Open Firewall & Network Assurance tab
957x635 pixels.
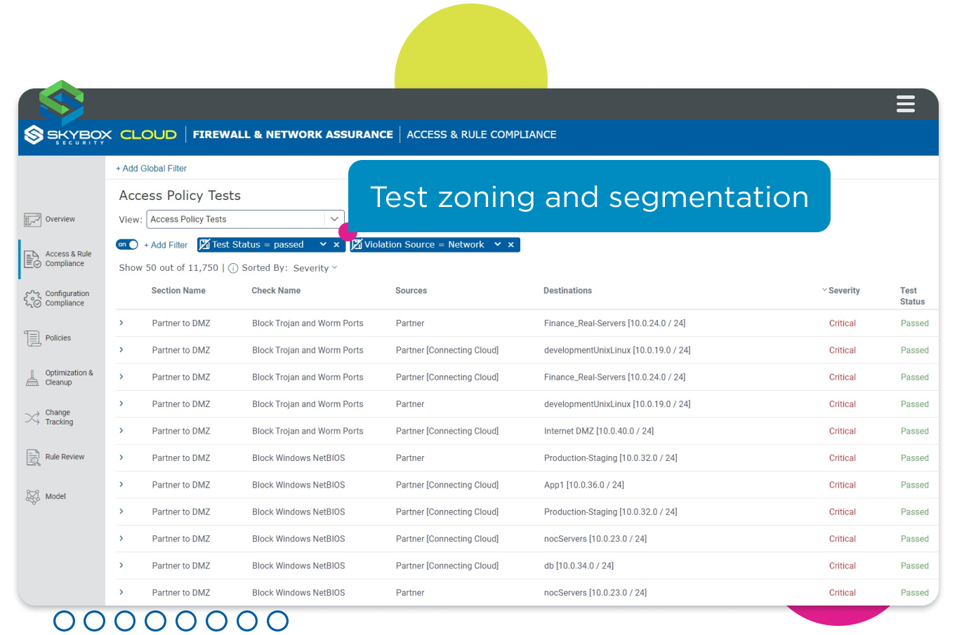(x=293, y=135)
